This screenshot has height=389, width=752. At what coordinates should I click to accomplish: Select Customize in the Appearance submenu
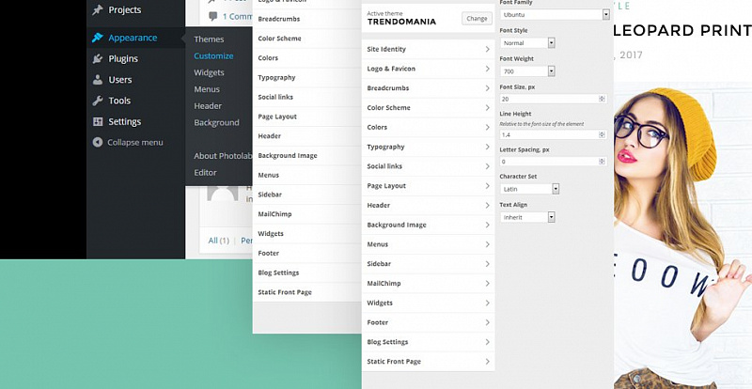tap(213, 55)
